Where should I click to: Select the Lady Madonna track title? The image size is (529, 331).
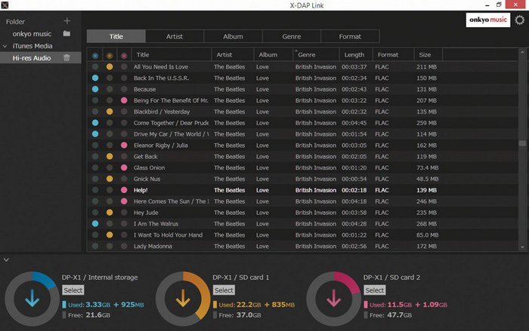(153, 246)
